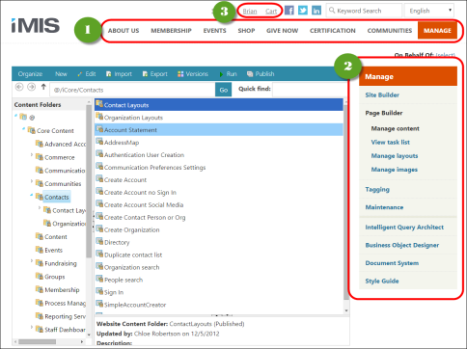Open the MANAGE navigation tab
This screenshot has height=349, width=467.
click(437, 31)
